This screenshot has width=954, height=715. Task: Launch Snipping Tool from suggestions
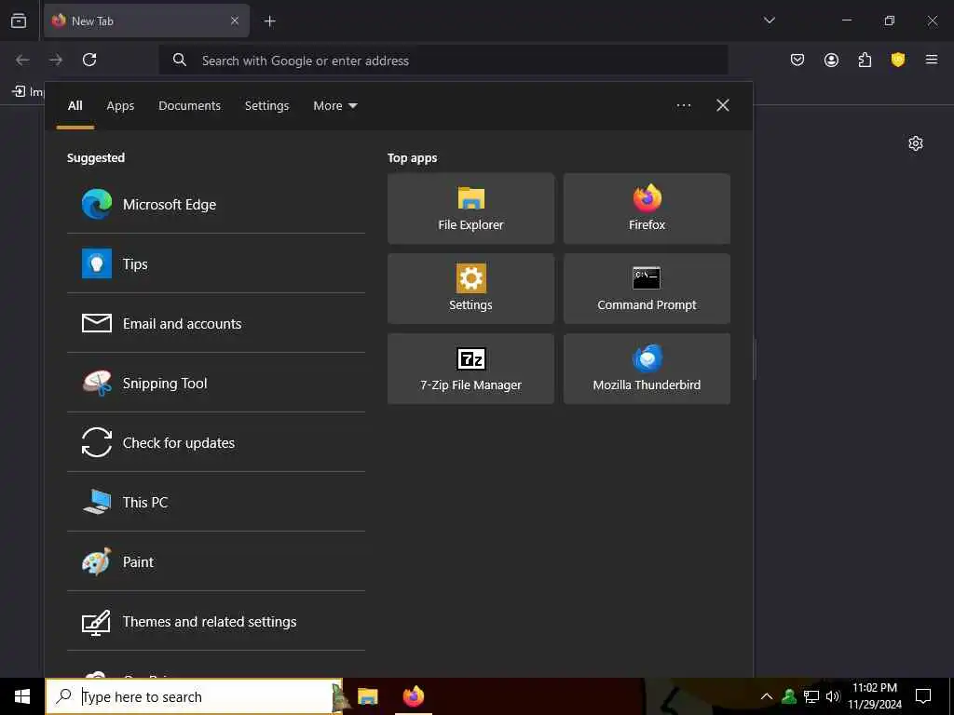tap(216, 383)
